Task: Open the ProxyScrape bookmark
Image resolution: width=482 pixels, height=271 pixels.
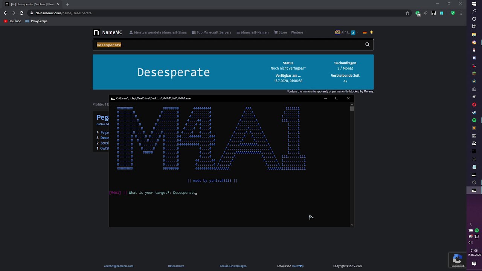Action: click(37, 21)
